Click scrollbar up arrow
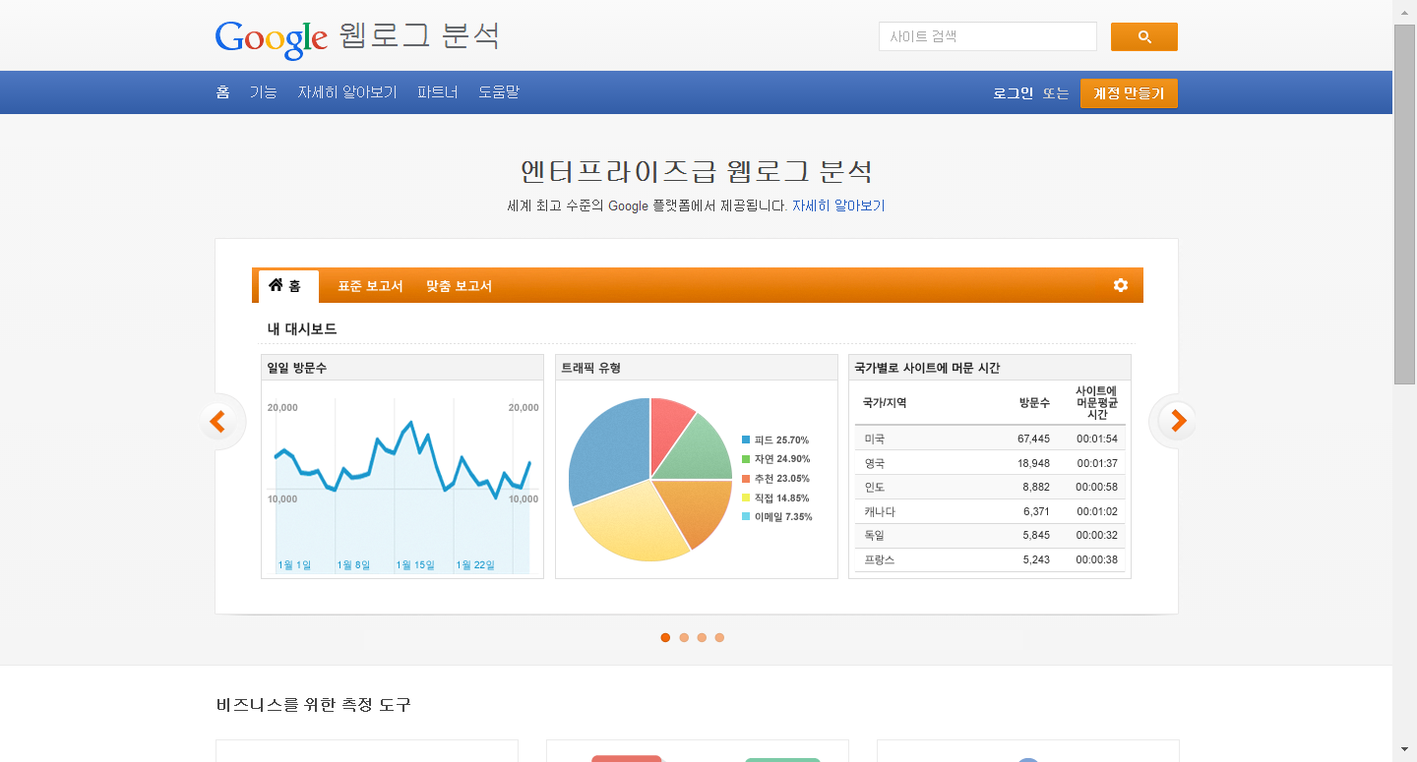Viewport: 1417px width, 762px height. (1404, 10)
